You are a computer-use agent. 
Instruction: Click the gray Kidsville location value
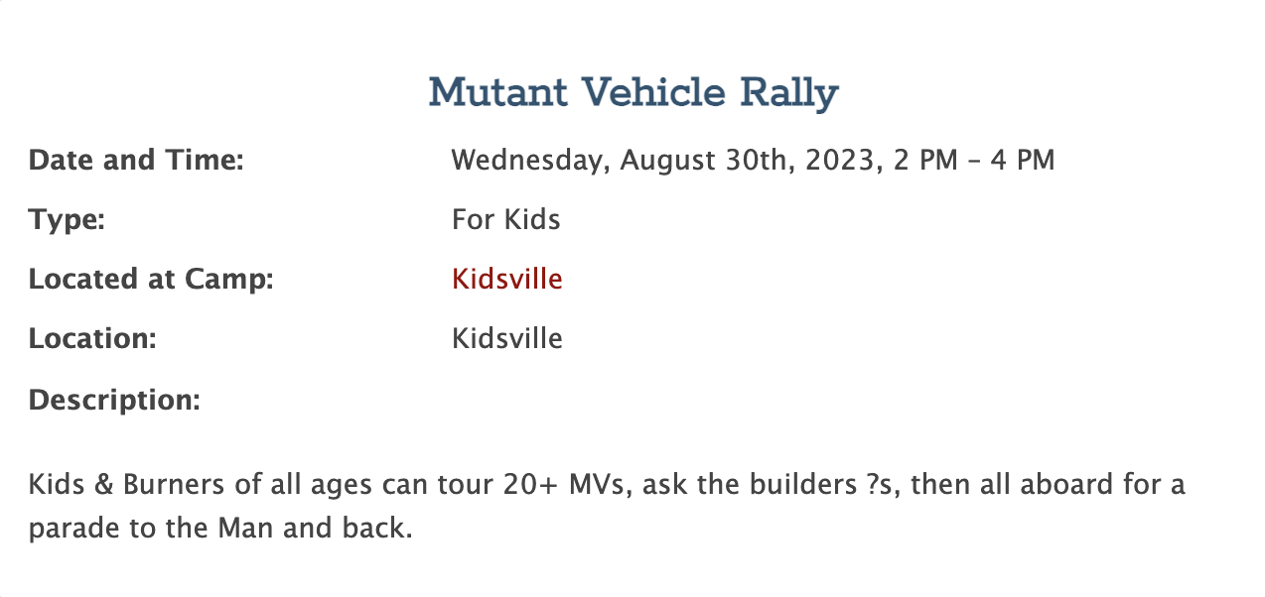(506, 338)
